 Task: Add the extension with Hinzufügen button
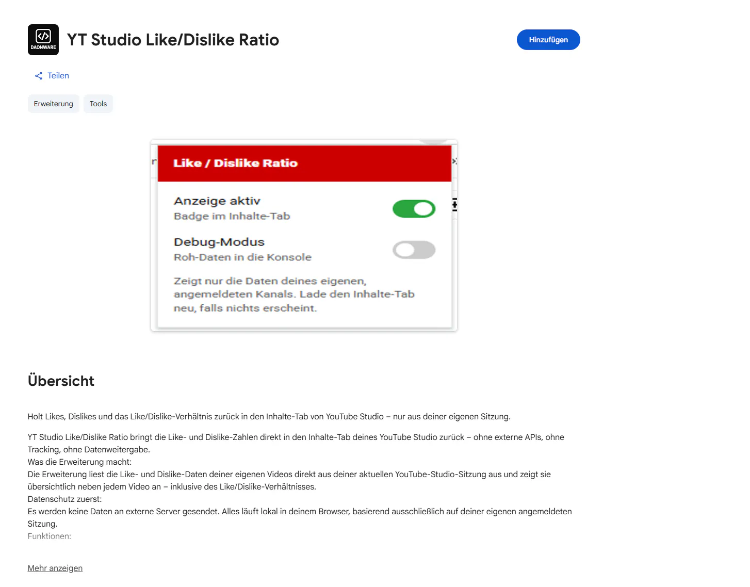coord(548,40)
